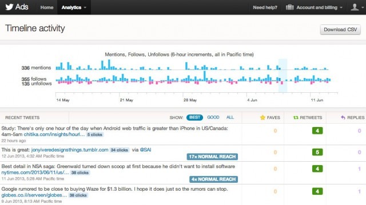The width and height of the screenshot is (366, 205).
Task: Open the user profile avatar icon
Action: 355,7
